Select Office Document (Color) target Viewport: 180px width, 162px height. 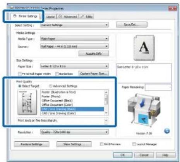pyautogui.click(x=72, y=105)
